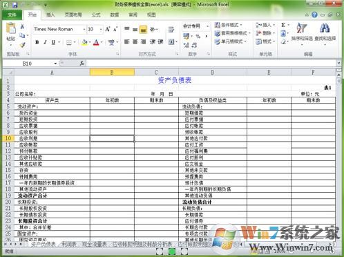
Task: Toggle middle vertical alignment
Action: point(135,29)
